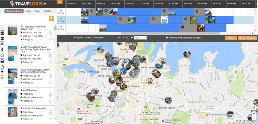Click hand pointer icon for Blue Mountains tour
Screen dimensions: 258x124
point(50,33)
